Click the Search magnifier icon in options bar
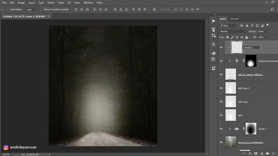This screenshot has height=156, width=278. [x=272, y=10]
